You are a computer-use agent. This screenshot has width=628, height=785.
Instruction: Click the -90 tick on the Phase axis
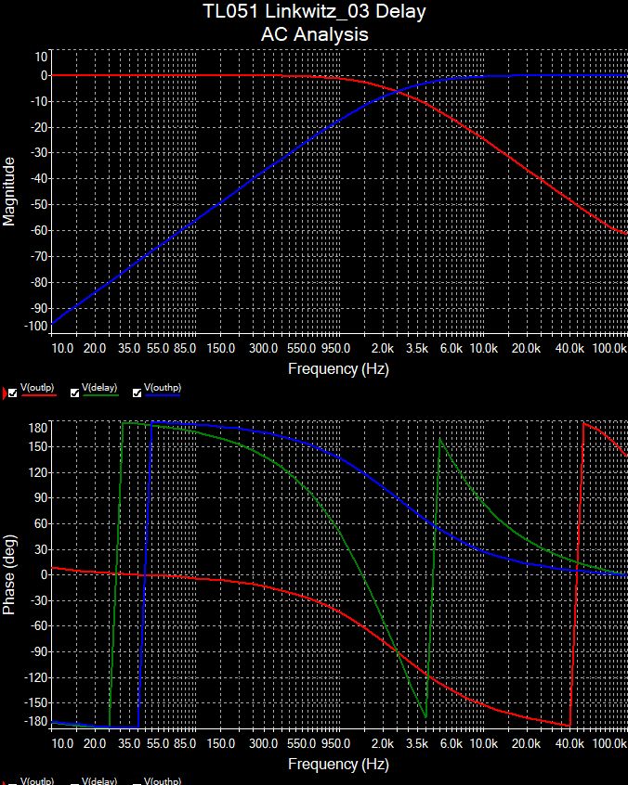coord(37,651)
